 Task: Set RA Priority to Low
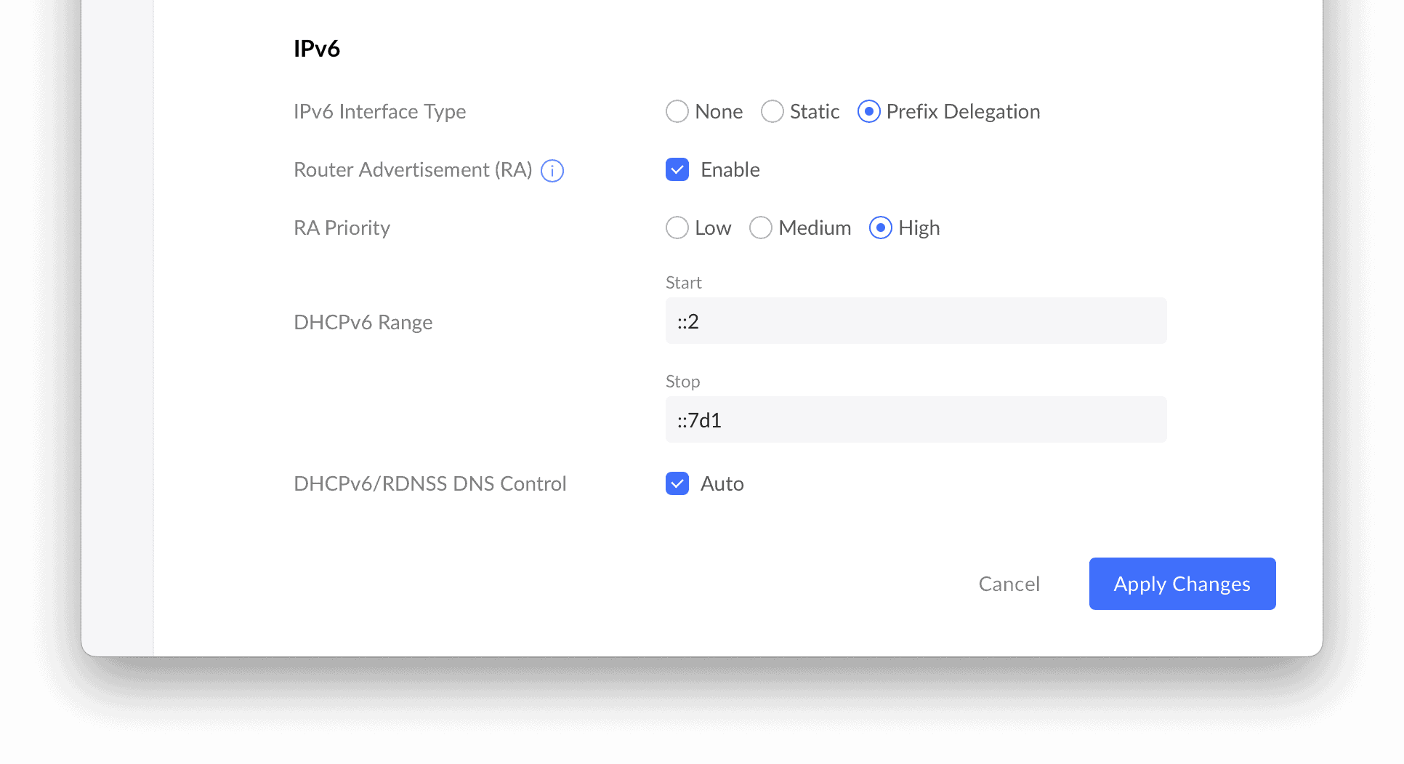[677, 228]
